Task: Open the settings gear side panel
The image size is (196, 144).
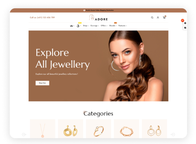Action: (185, 23)
